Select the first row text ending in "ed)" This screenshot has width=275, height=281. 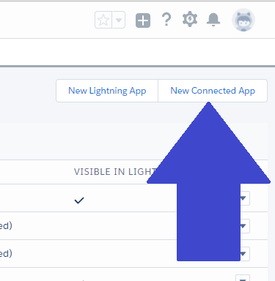pos(6,226)
